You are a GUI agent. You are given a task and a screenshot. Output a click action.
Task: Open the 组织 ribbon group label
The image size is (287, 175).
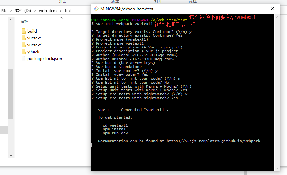click(62, 2)
